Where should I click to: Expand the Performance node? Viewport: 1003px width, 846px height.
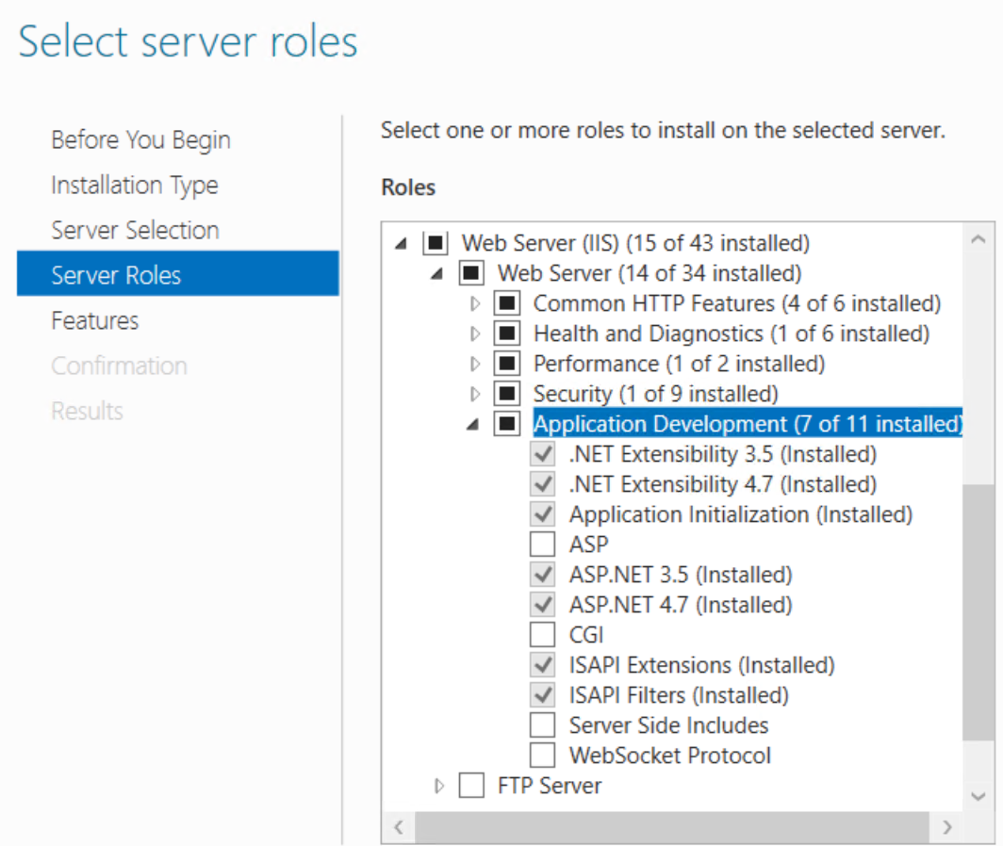coord(474,363)
